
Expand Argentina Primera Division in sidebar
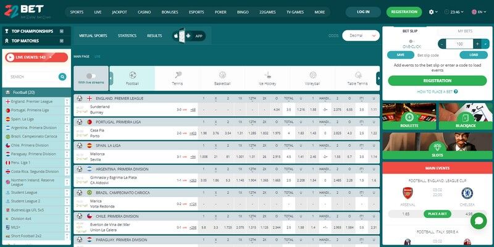(x=67, y=128)
